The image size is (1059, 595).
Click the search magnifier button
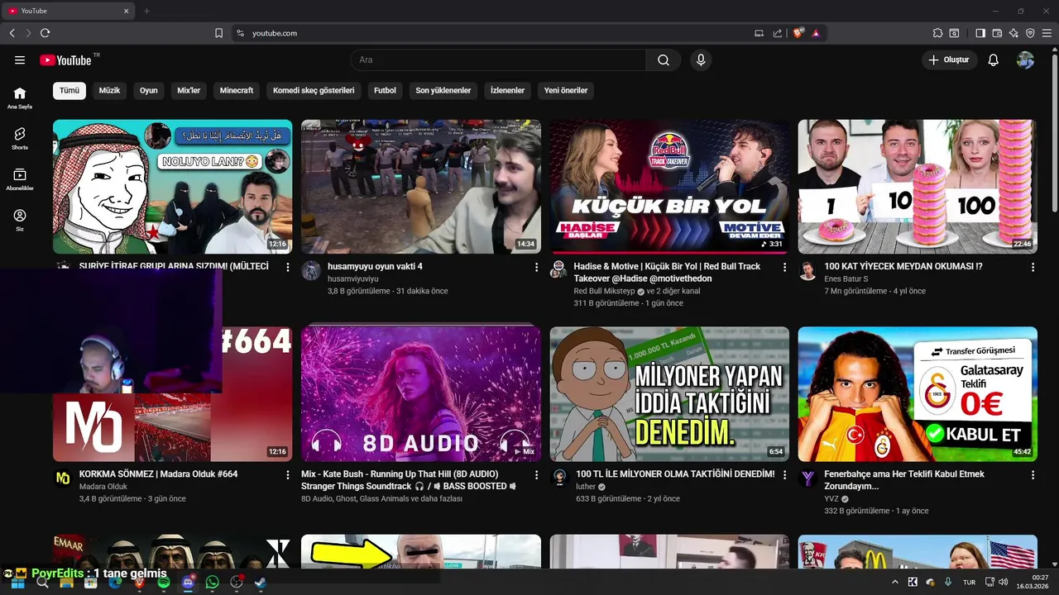pos(664,60)
